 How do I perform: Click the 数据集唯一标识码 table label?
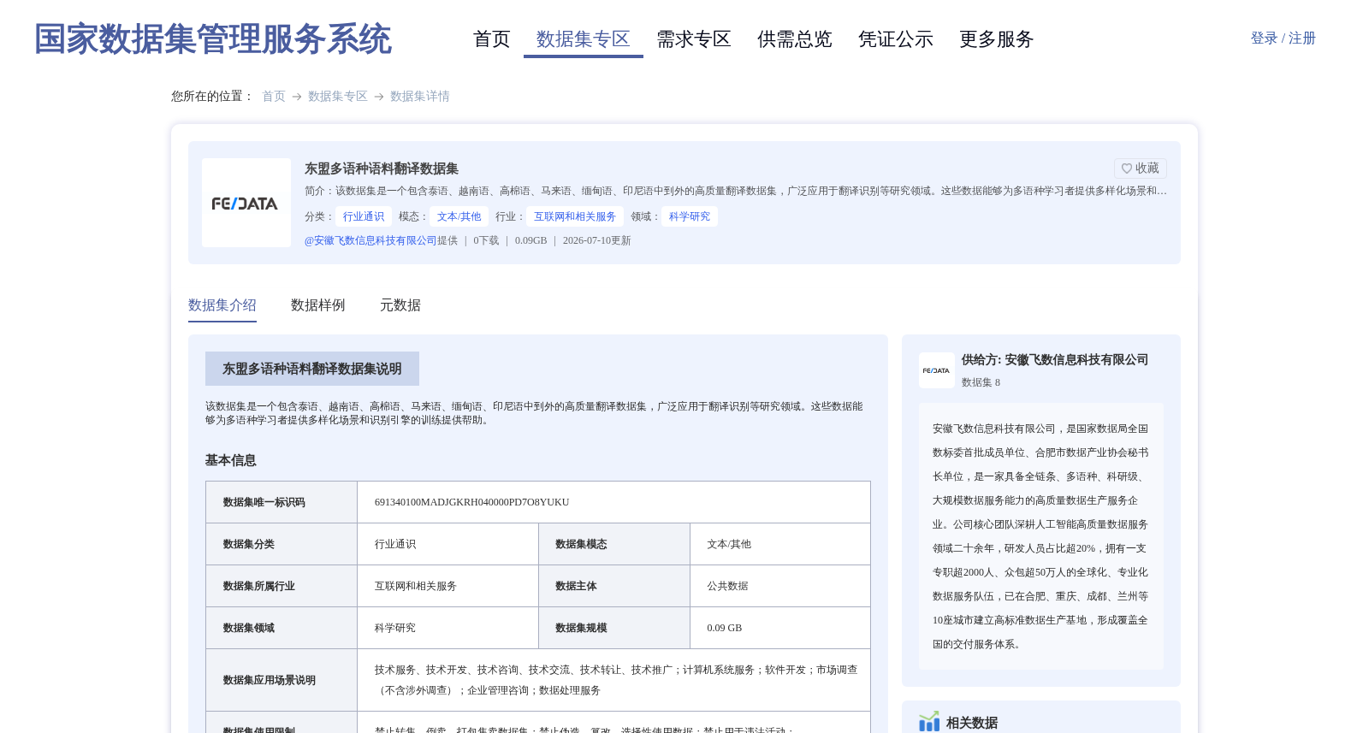click(264, 502)
